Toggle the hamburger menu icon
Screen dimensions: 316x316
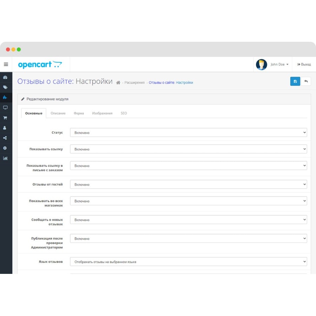[x=6, y=64]
